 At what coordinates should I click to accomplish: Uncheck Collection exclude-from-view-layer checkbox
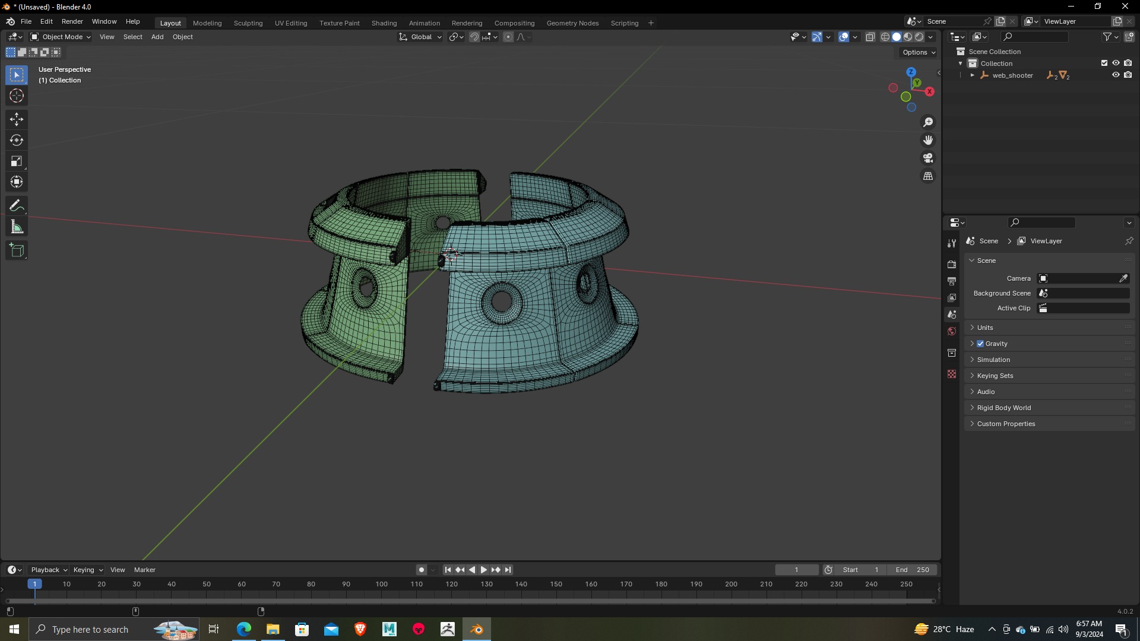[x=1104, y=63]
